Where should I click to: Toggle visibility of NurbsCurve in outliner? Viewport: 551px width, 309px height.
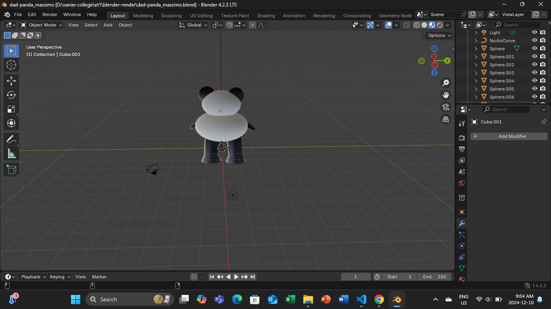[534, 41]
